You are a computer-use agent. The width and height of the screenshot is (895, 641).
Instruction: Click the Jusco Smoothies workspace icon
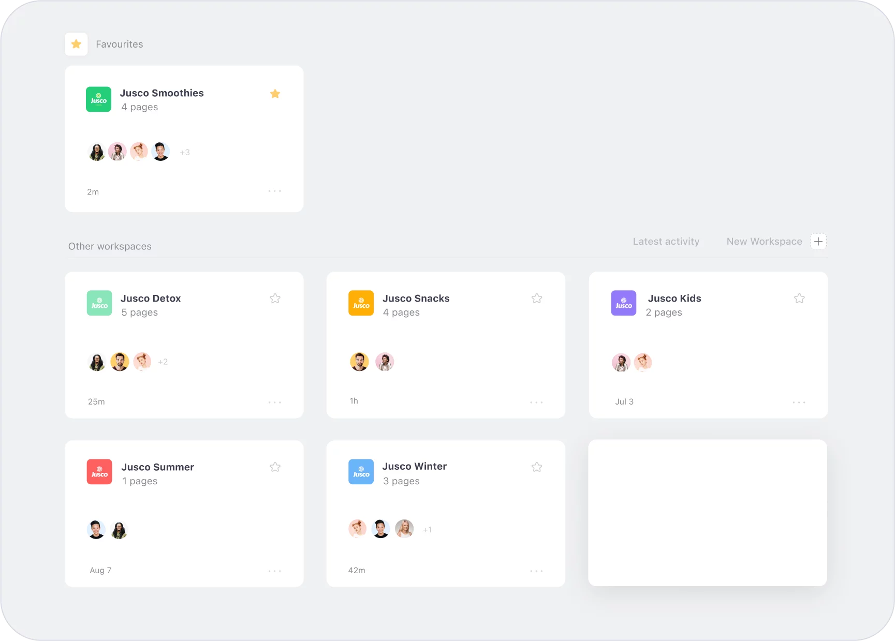click(98, 99)
